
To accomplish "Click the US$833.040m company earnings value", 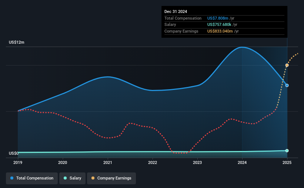I will (x=220, y=31).
